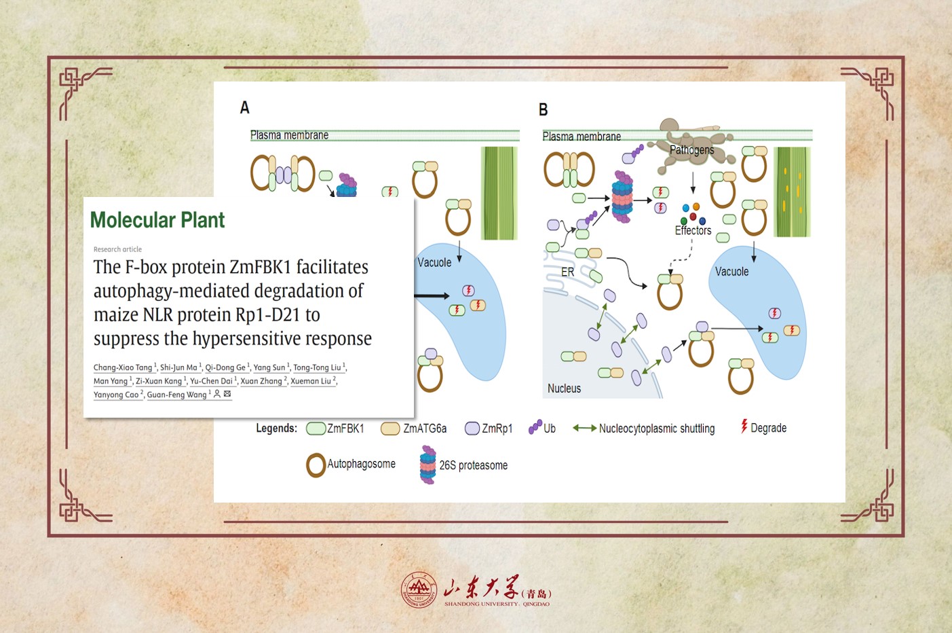Select the Autophagosome ring legend icon
Viewport: 952px width, 633px height.
pyautogui.click(x=316, y=465)
